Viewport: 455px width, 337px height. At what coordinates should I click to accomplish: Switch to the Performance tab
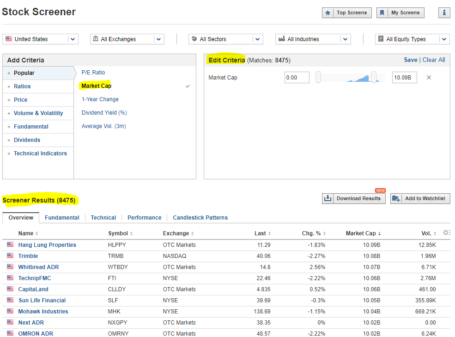click(x=144, y=218)
